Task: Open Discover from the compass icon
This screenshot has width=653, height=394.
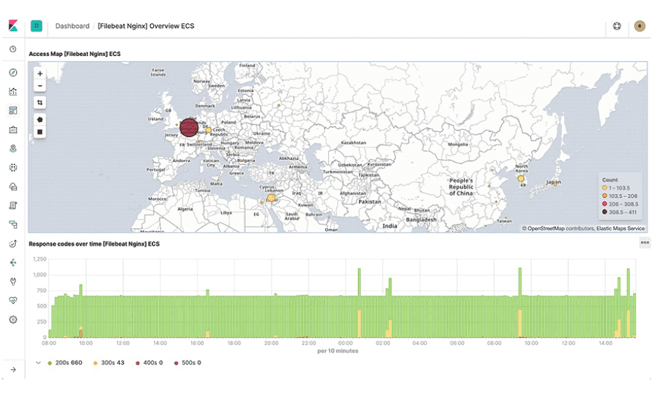Action: point(13,72)
